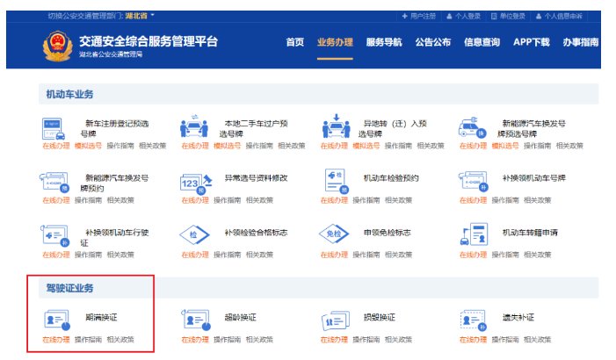Click 在线办理 under 补领检验合格标志

195,255
